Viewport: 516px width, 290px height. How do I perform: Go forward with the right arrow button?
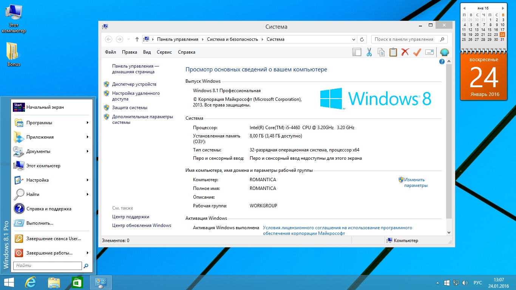click(x=119, y=39)
